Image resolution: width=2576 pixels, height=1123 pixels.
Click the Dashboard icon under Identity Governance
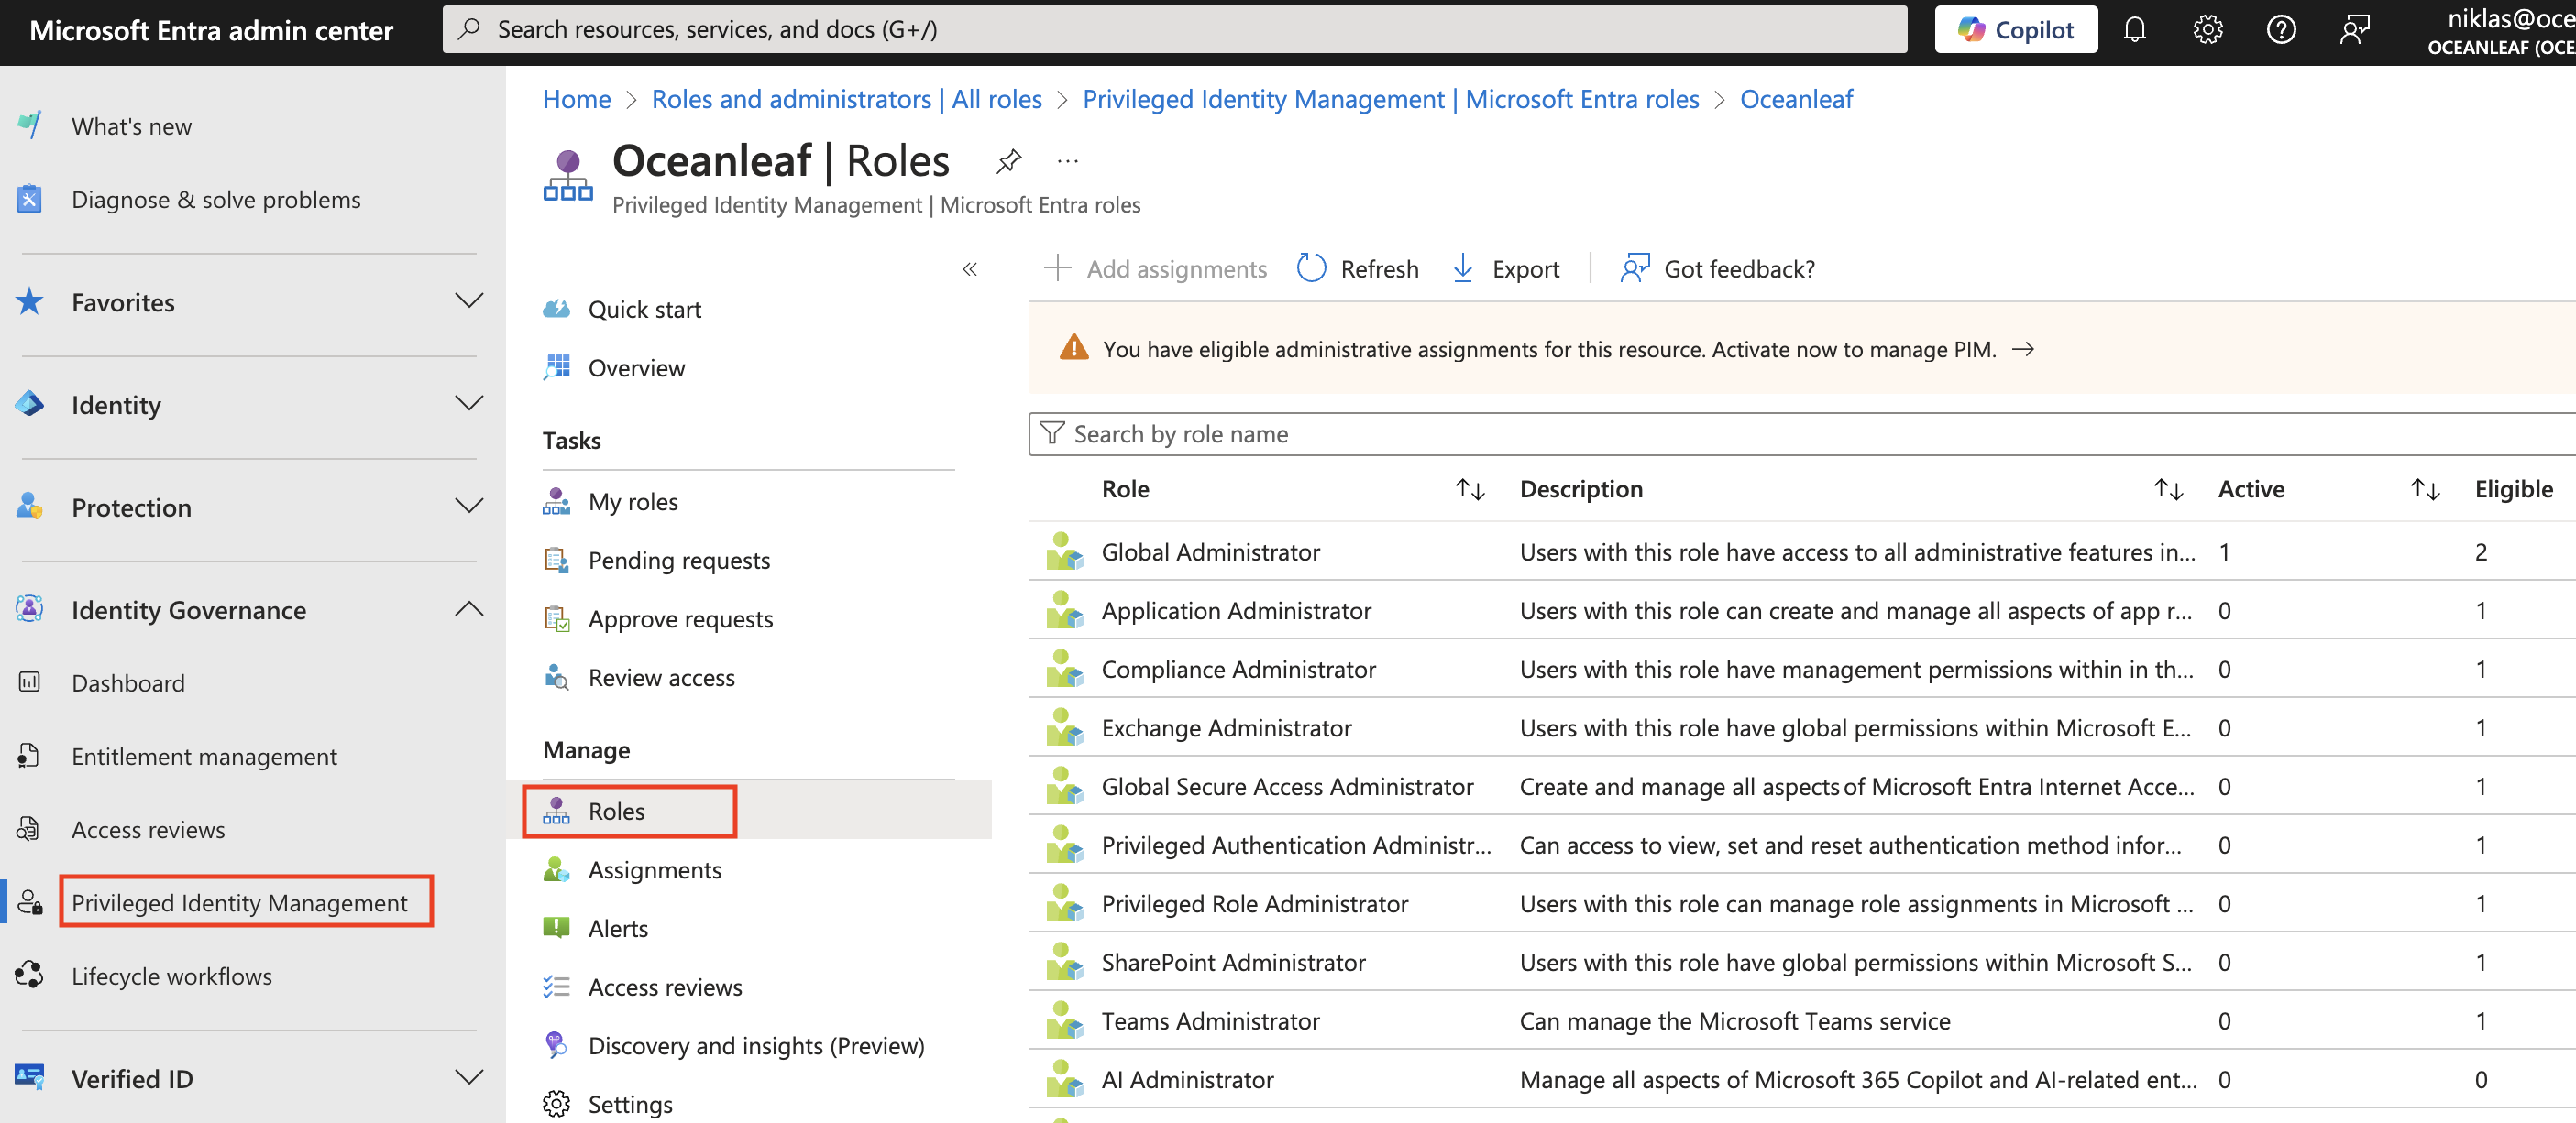[x=29, y=682]
